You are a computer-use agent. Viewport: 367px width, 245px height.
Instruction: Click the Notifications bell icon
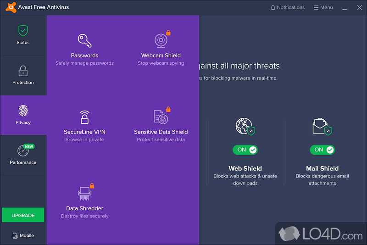point(272,7)
